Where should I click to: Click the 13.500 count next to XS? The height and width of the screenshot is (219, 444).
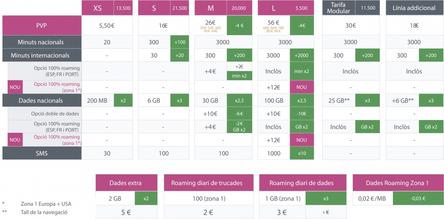pyautogui.click(x=123, y=8)
